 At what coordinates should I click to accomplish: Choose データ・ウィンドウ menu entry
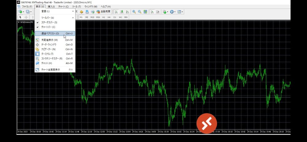[x=55, y=45]
